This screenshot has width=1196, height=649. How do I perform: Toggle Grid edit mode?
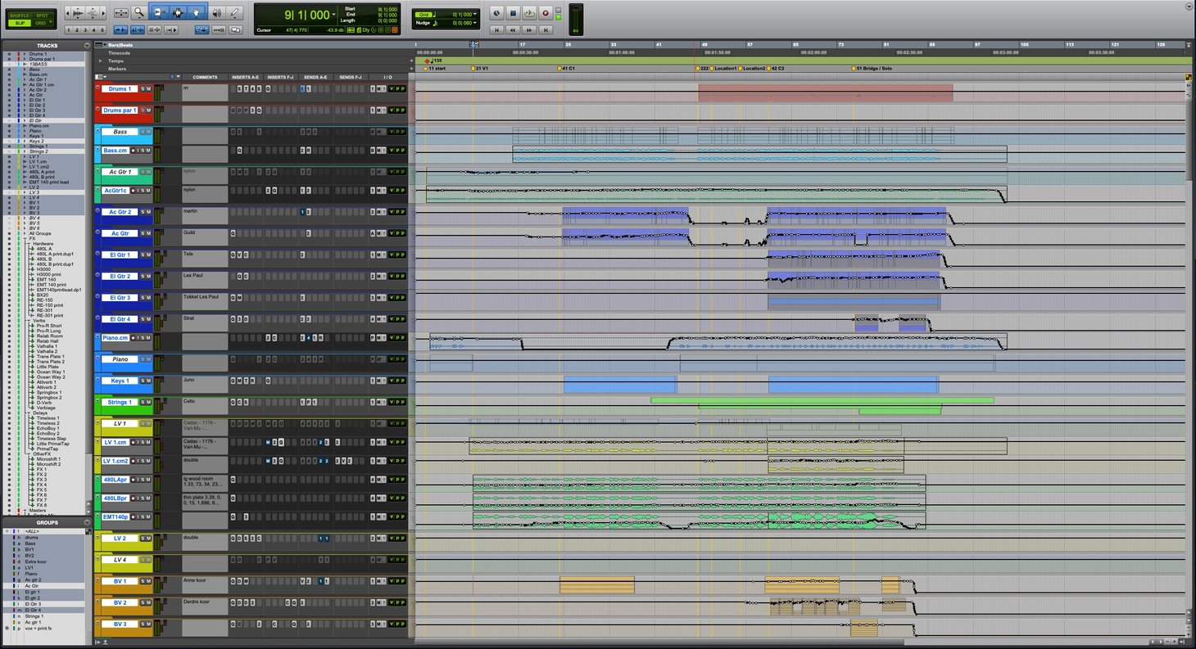[x=42, y=23]
